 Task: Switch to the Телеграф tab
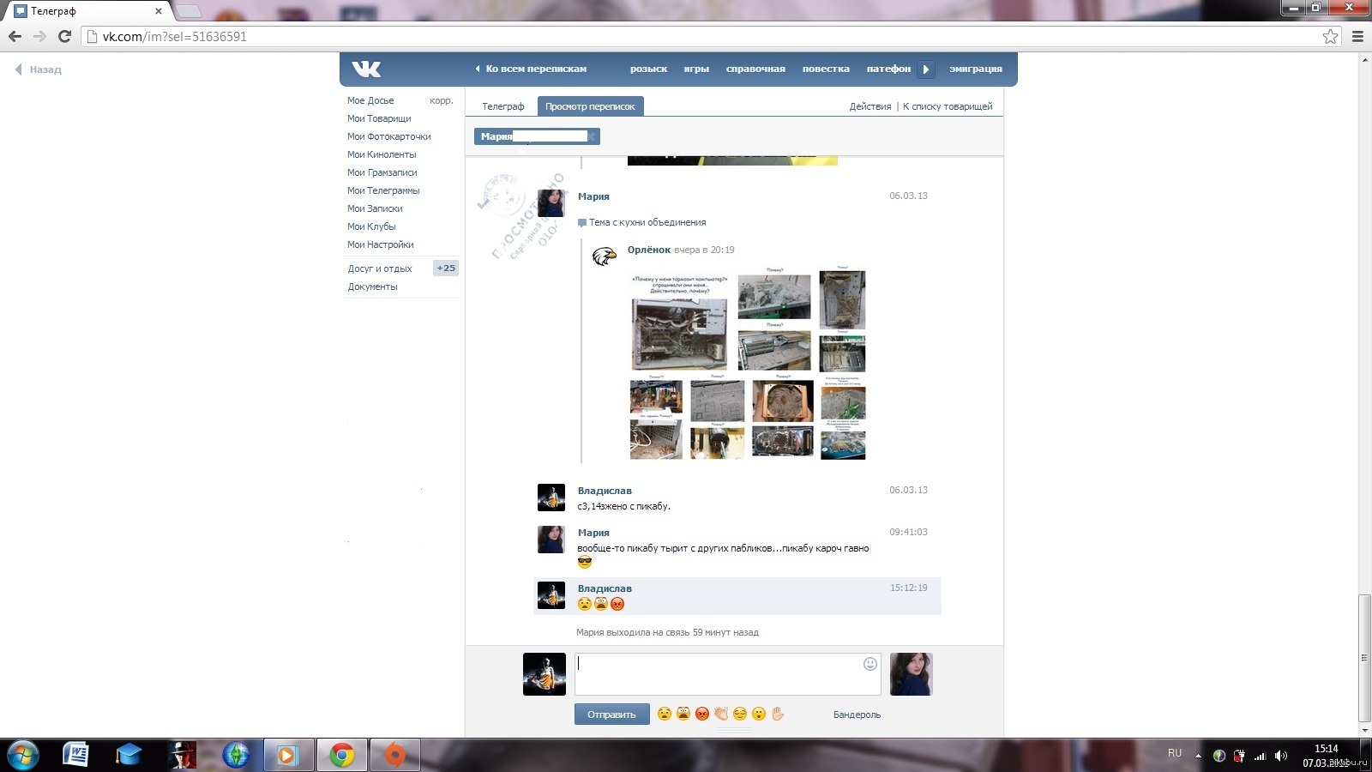(x=502, y=106)
